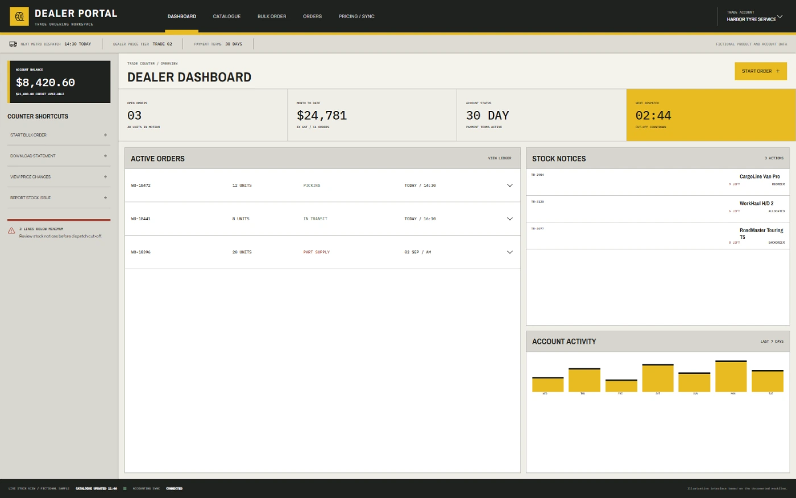Expand order WO-18396 details chevron
Viewport: 796px width, 498px height.
click(510, 252)
